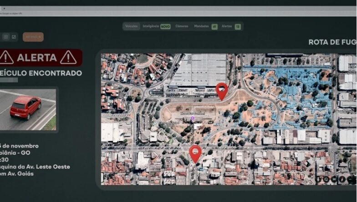Click the upper red map pin
This screenshot has width=357, height=202.
point(222,90)
